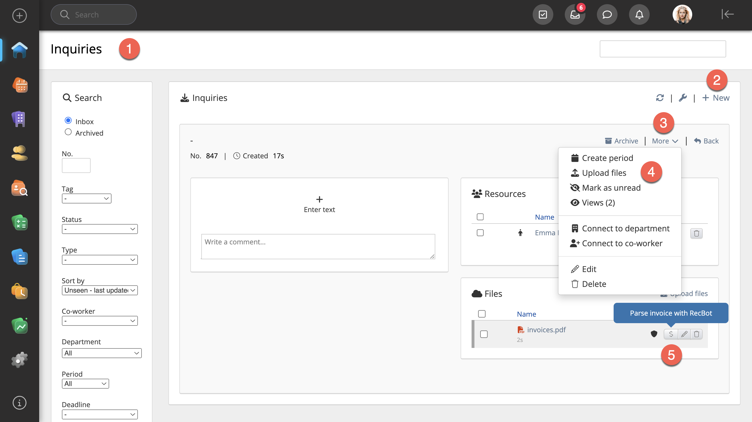Open the Sort by dropdown

click(99, 290)
